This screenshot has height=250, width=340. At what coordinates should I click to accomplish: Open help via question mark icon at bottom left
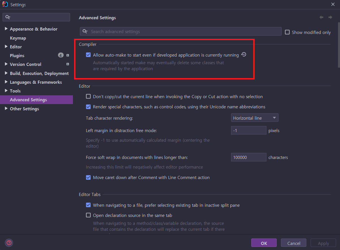[9, 243]
